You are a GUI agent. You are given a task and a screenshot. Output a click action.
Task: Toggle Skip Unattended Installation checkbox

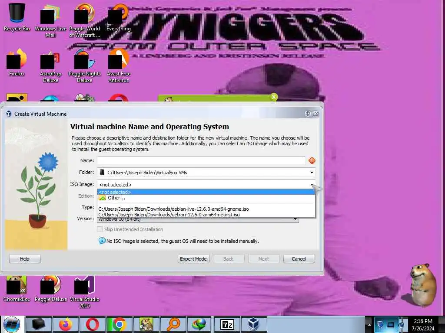100,229
